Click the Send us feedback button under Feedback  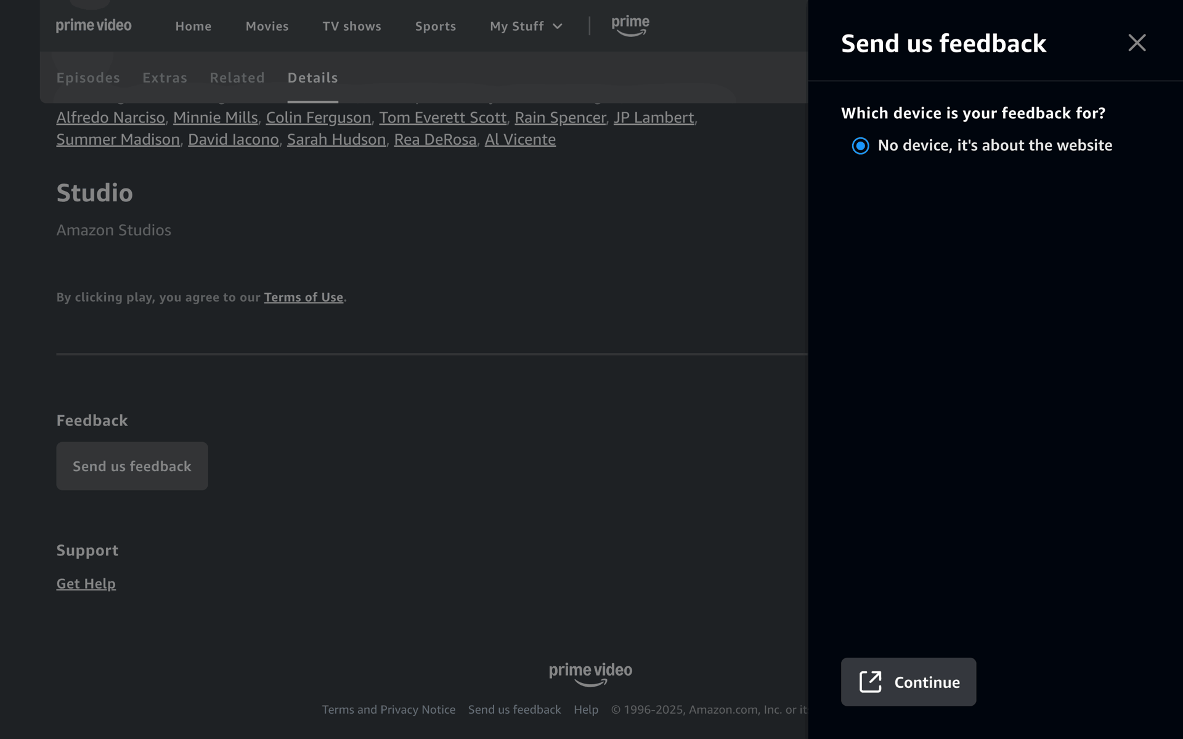tap(132, 466)
